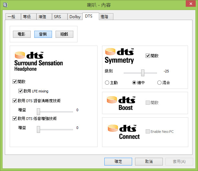Screen dimensions: 198x171
Task: Confirm with the 確定 button
Action: [118, 162]
